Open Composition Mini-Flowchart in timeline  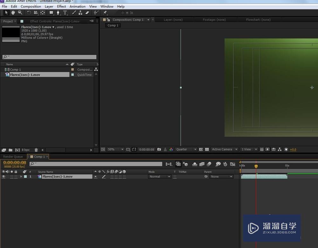pyautogui.click(x=169, y=164)
